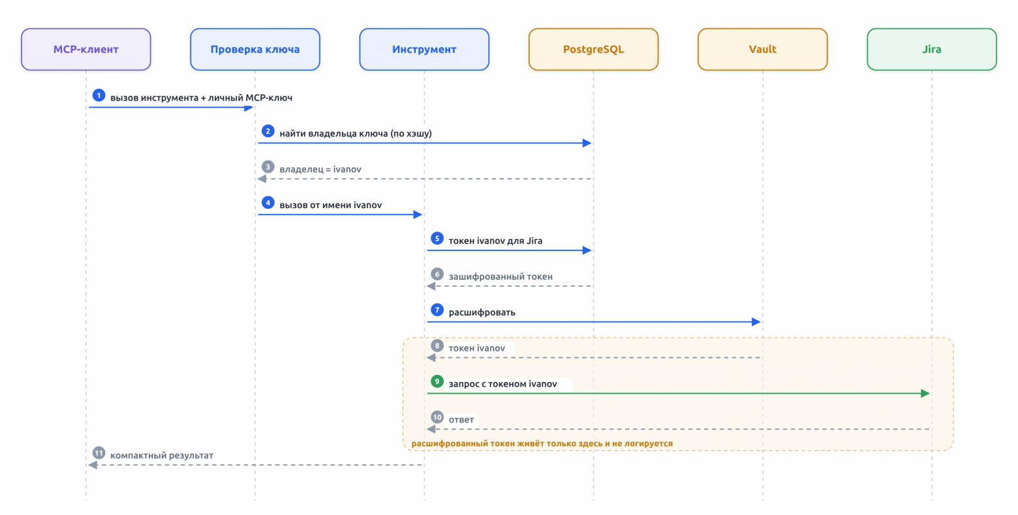Image resolution: width=1018 pixels, height=515 pixels.
Task: Select the label «вызов от имени ivanov»
Action: pyautogui.click(x=331, y=205)
